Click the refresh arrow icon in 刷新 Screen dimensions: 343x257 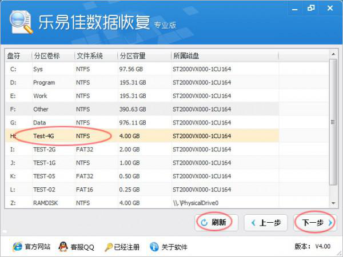tap(204, 223)
